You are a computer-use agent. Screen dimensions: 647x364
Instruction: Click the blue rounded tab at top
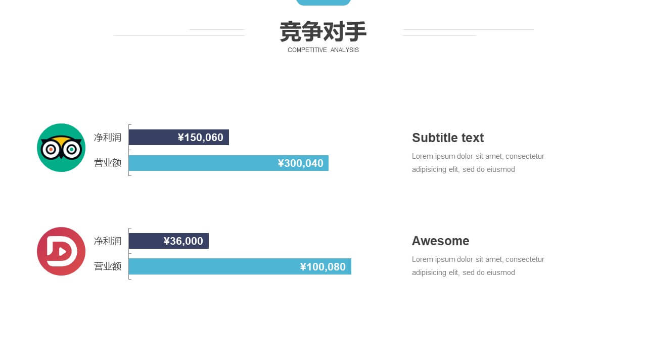pos(323,3)
